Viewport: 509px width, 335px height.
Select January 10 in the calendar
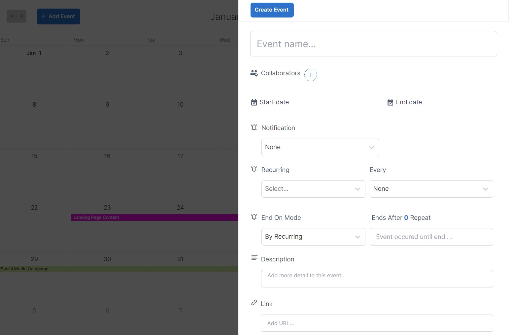pyautogui.click(x=180, y=105)
